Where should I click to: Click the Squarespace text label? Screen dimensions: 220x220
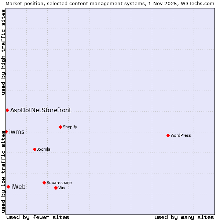click(59, 183)
